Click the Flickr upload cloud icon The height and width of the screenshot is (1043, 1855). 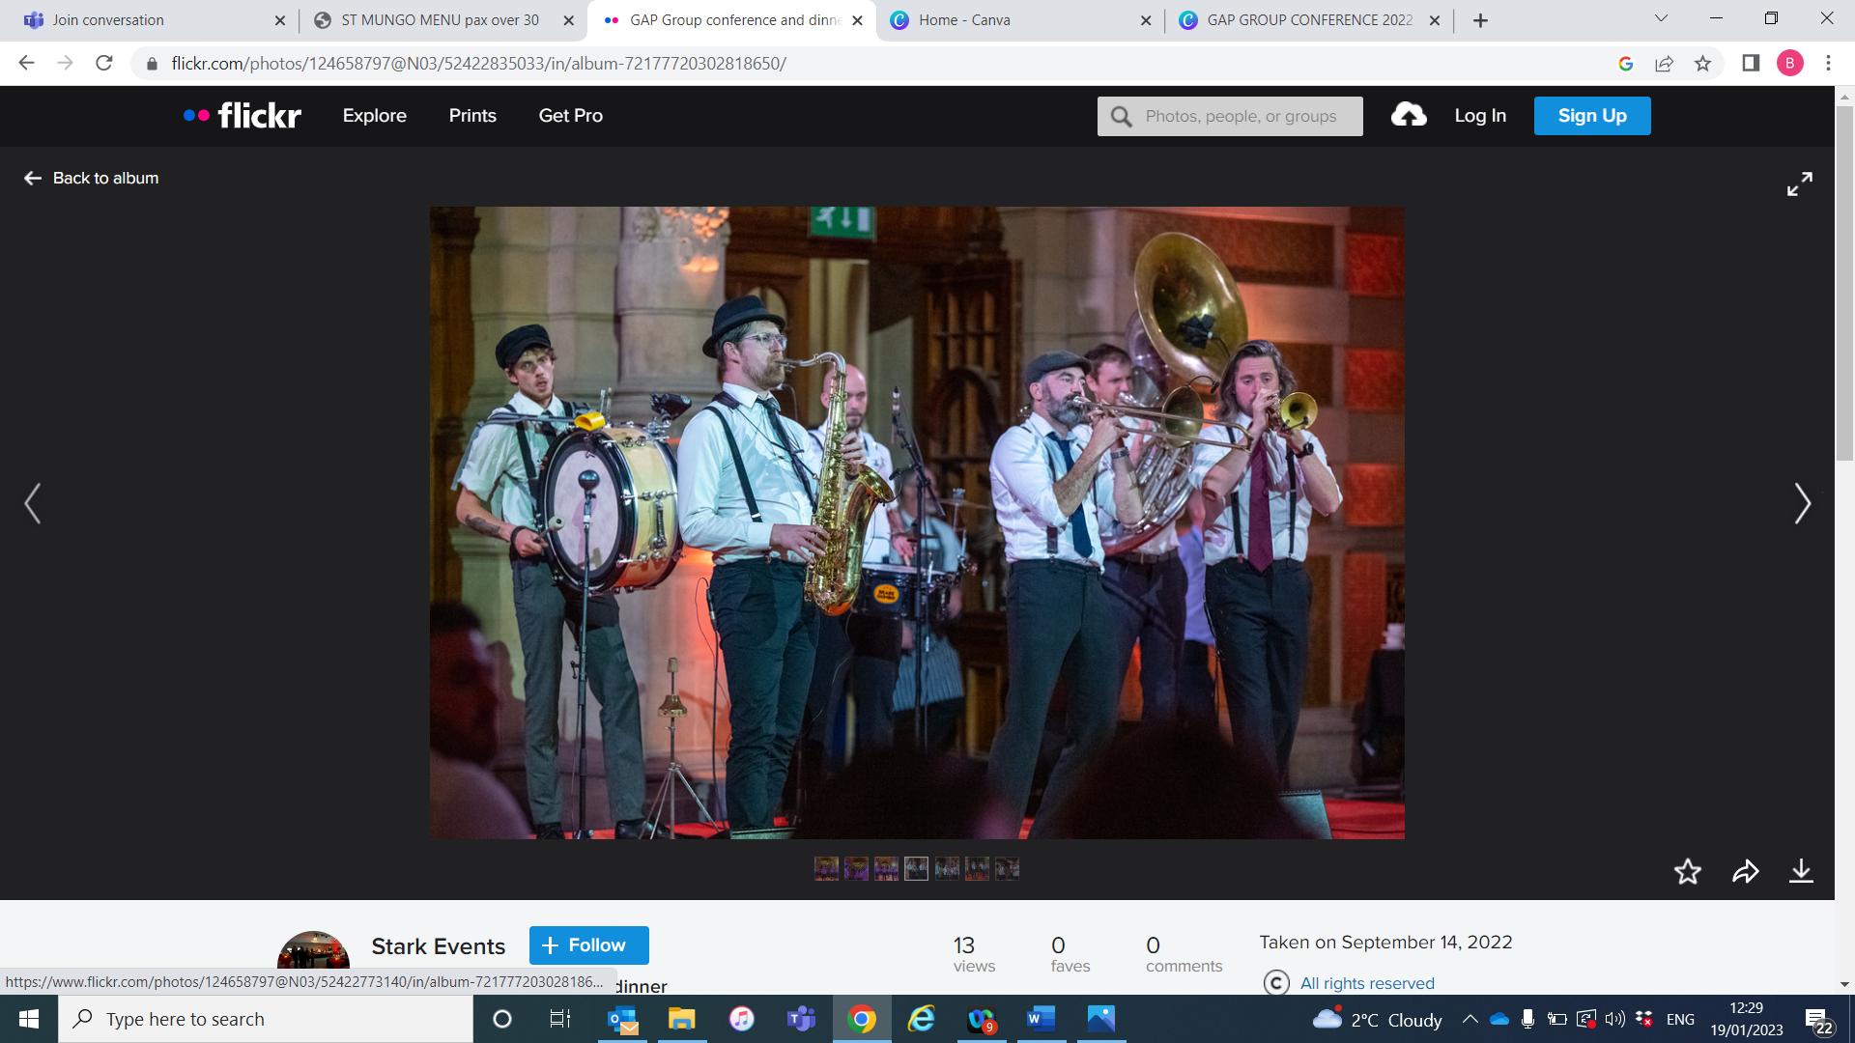coord(1409,116)
